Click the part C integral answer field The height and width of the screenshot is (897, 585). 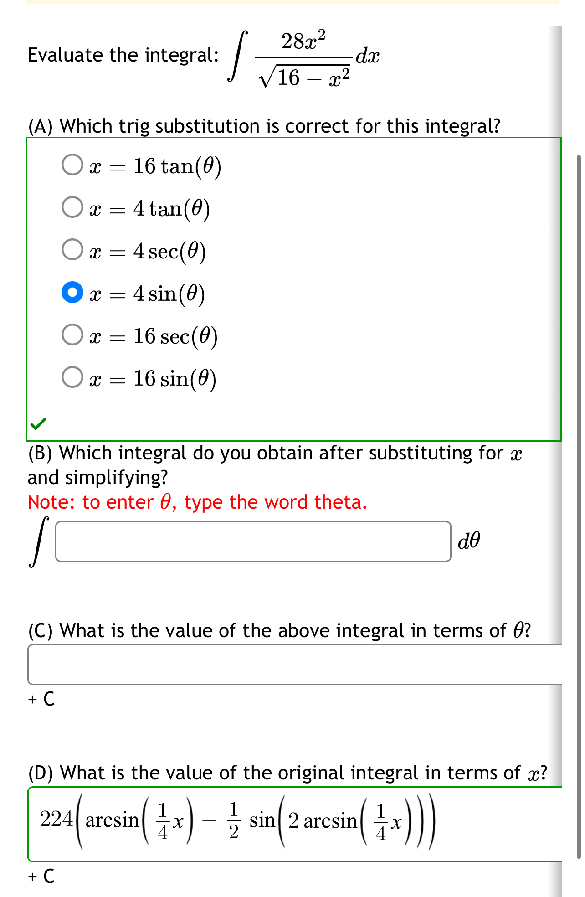(292, 663)
